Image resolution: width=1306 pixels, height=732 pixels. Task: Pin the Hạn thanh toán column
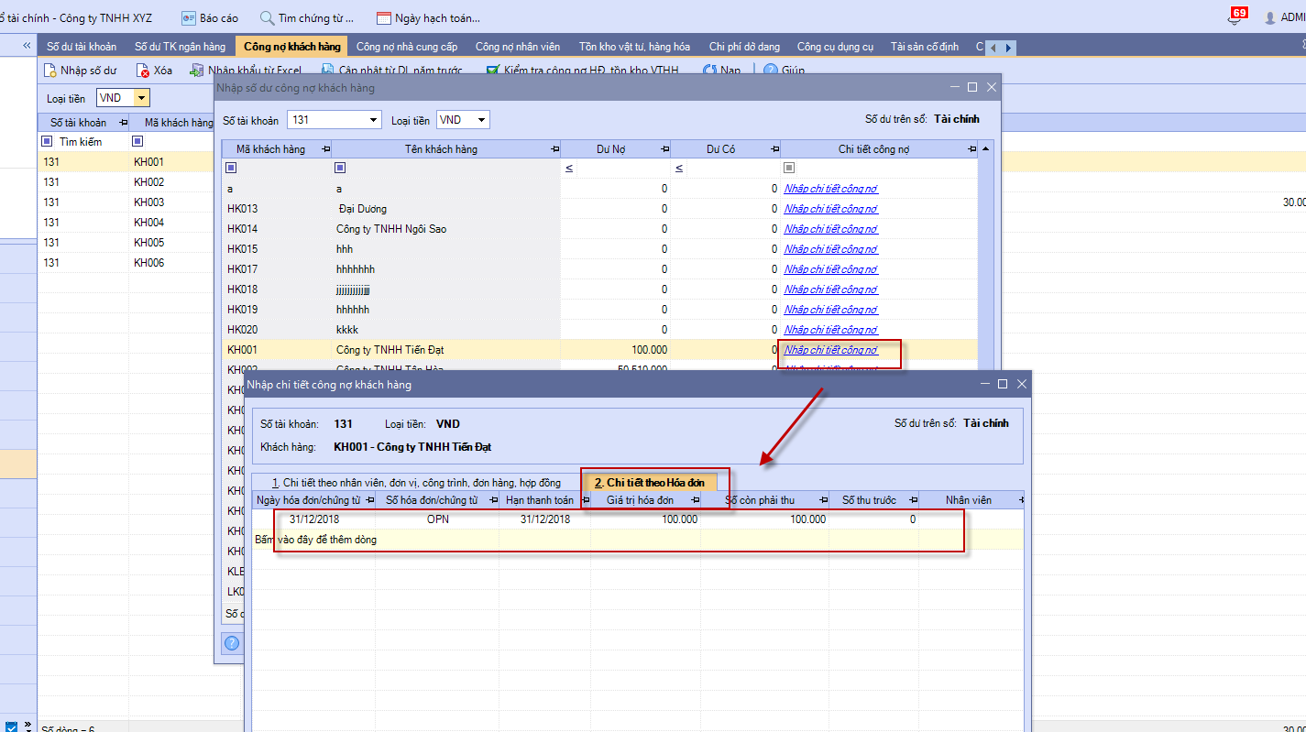pos(586,500)
